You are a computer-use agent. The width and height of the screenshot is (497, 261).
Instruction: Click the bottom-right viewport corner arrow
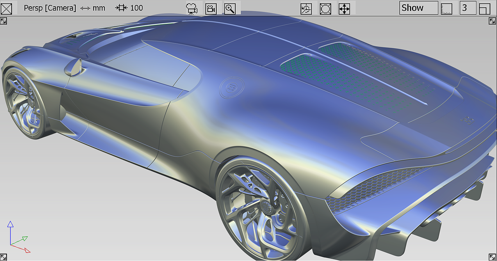tap(492, 257)
